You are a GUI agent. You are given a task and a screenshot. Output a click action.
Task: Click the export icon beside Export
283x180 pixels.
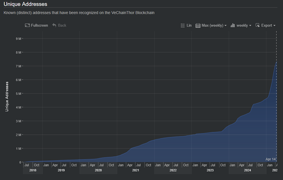tap(258, 25)
